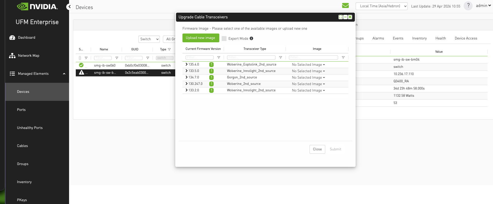493x204 pixels.
Task: Click the Submit button
Action: click(x=335, y=149)
